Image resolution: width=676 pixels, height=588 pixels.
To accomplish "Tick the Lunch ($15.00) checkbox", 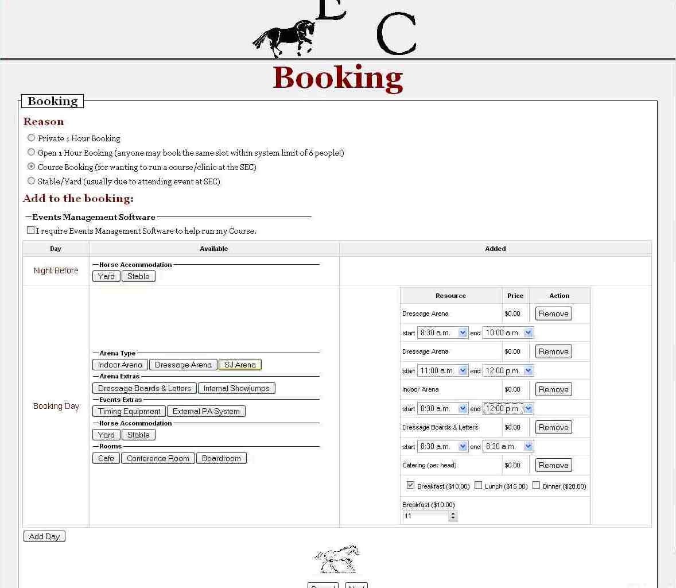I will 478,485.
